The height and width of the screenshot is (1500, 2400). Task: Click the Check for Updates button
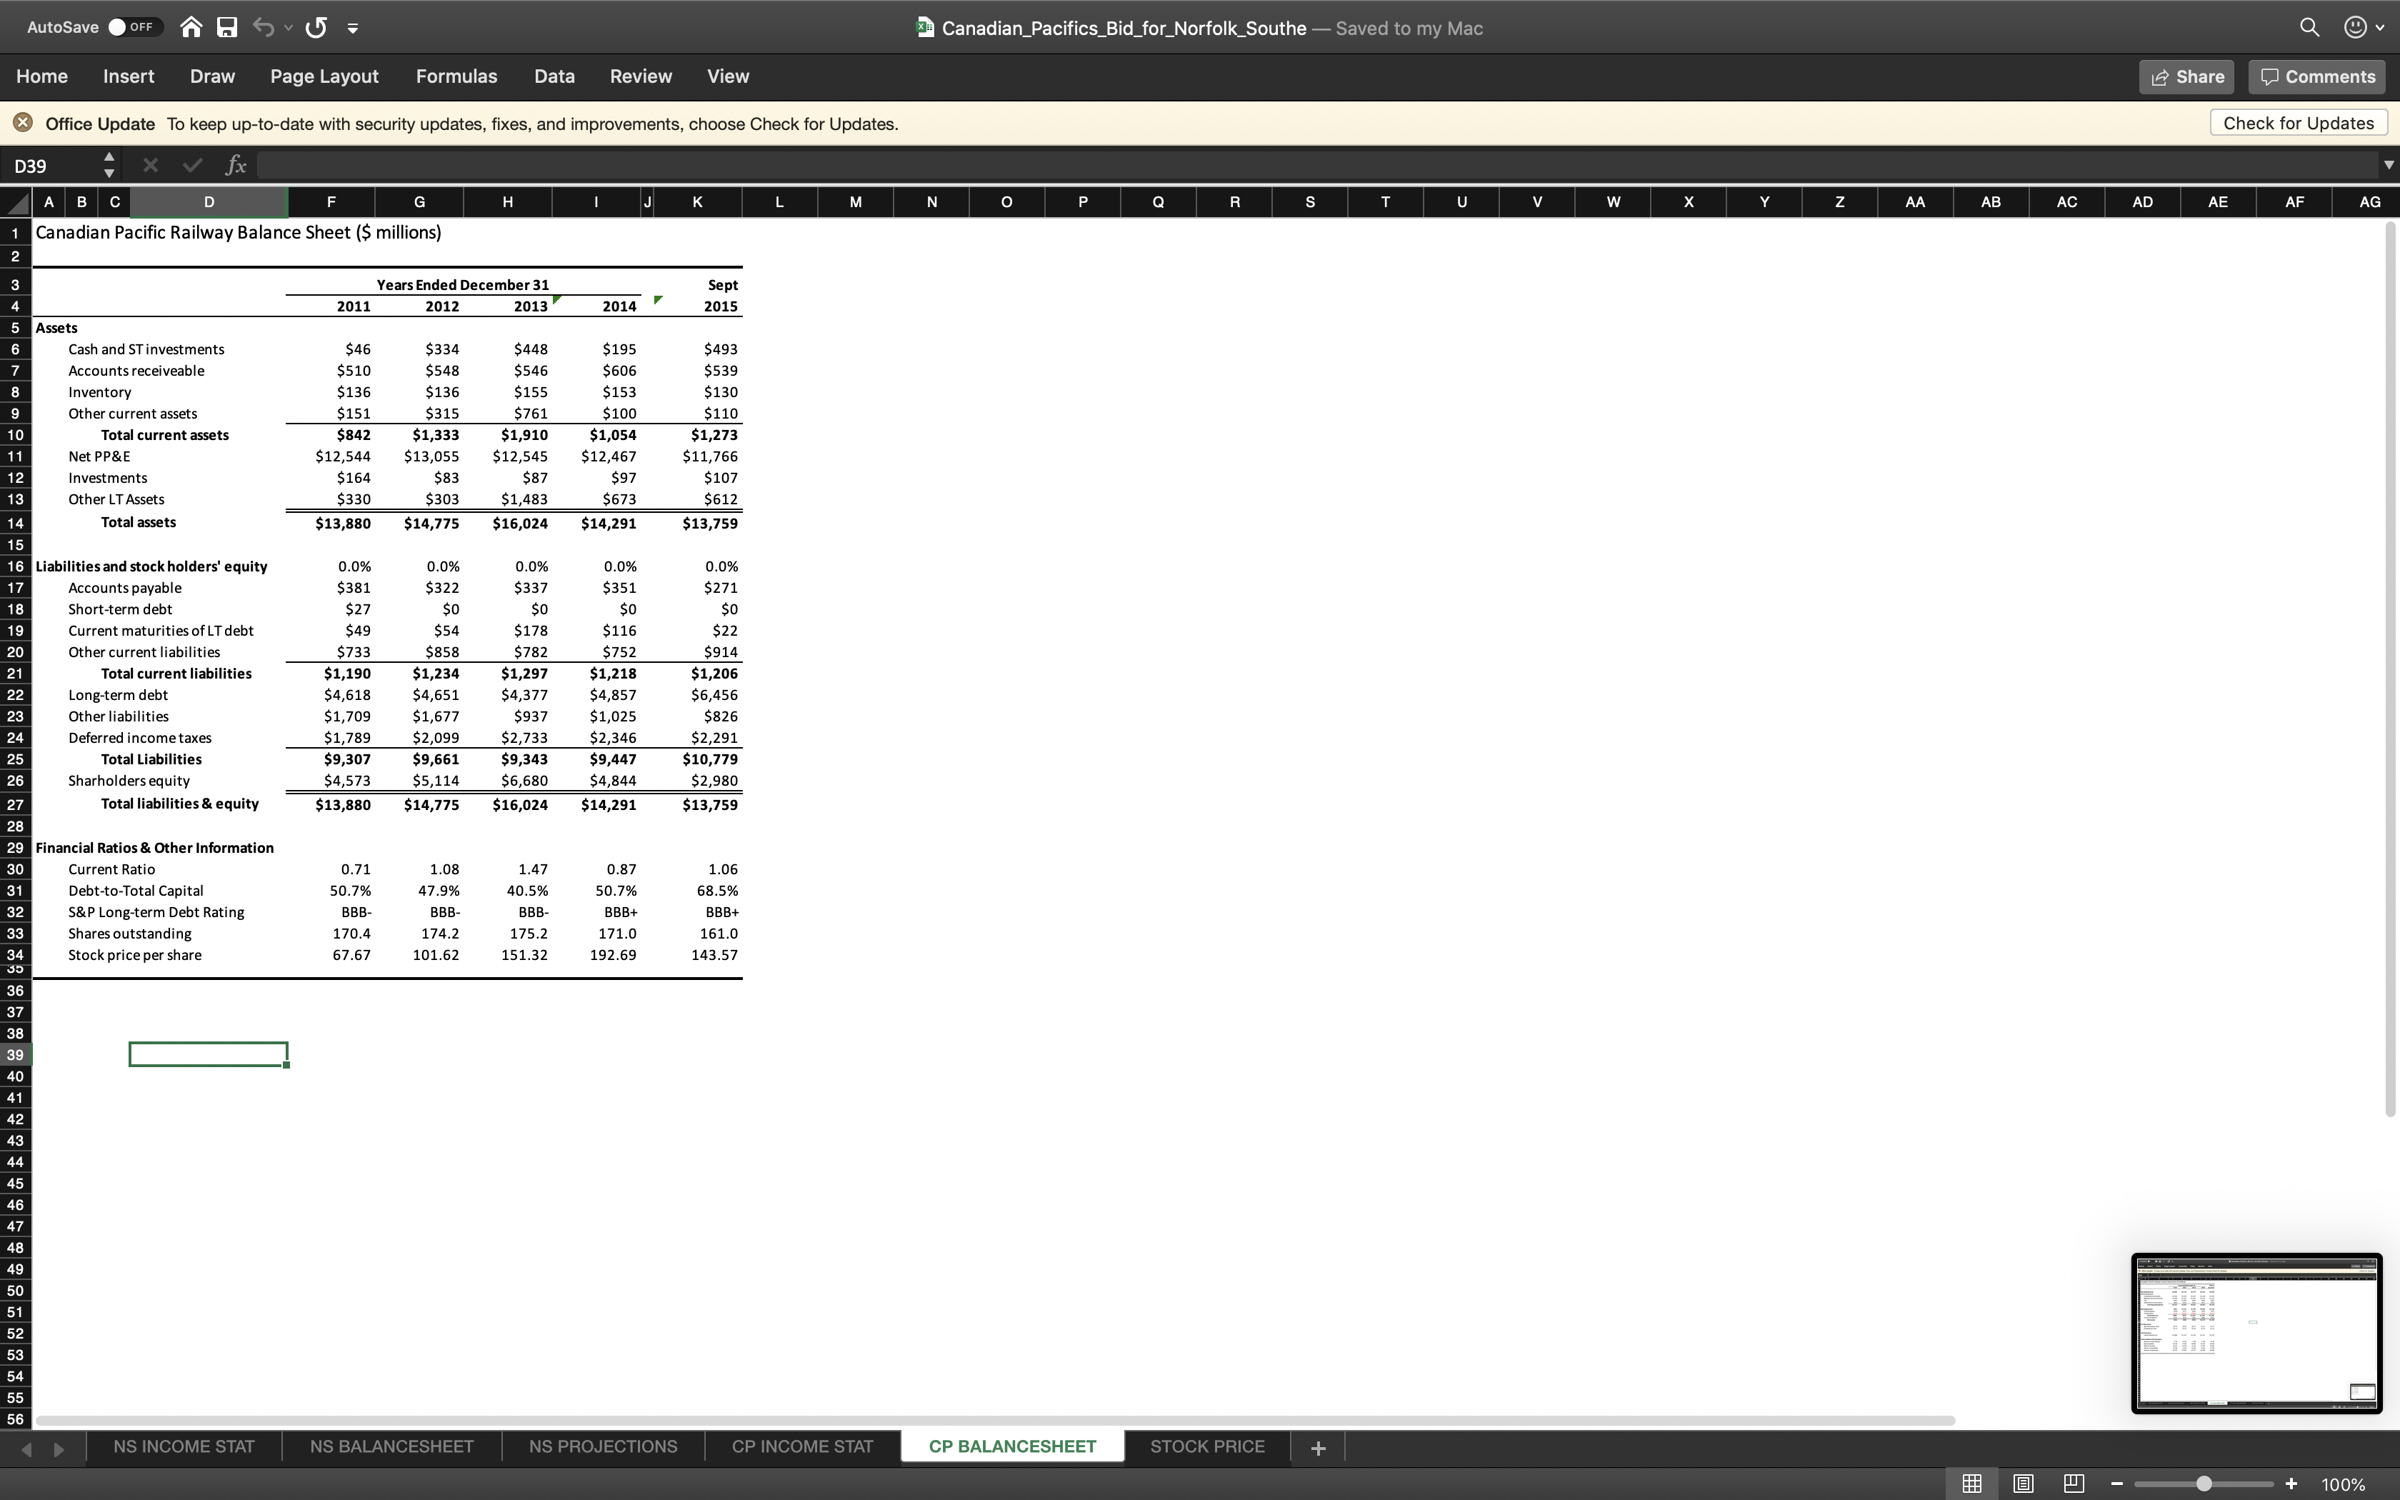pos(2298,123)
